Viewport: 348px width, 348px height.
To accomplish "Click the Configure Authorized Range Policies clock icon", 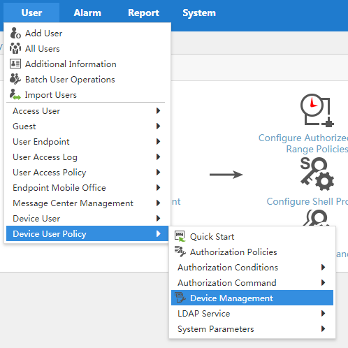I will point(317,110).
